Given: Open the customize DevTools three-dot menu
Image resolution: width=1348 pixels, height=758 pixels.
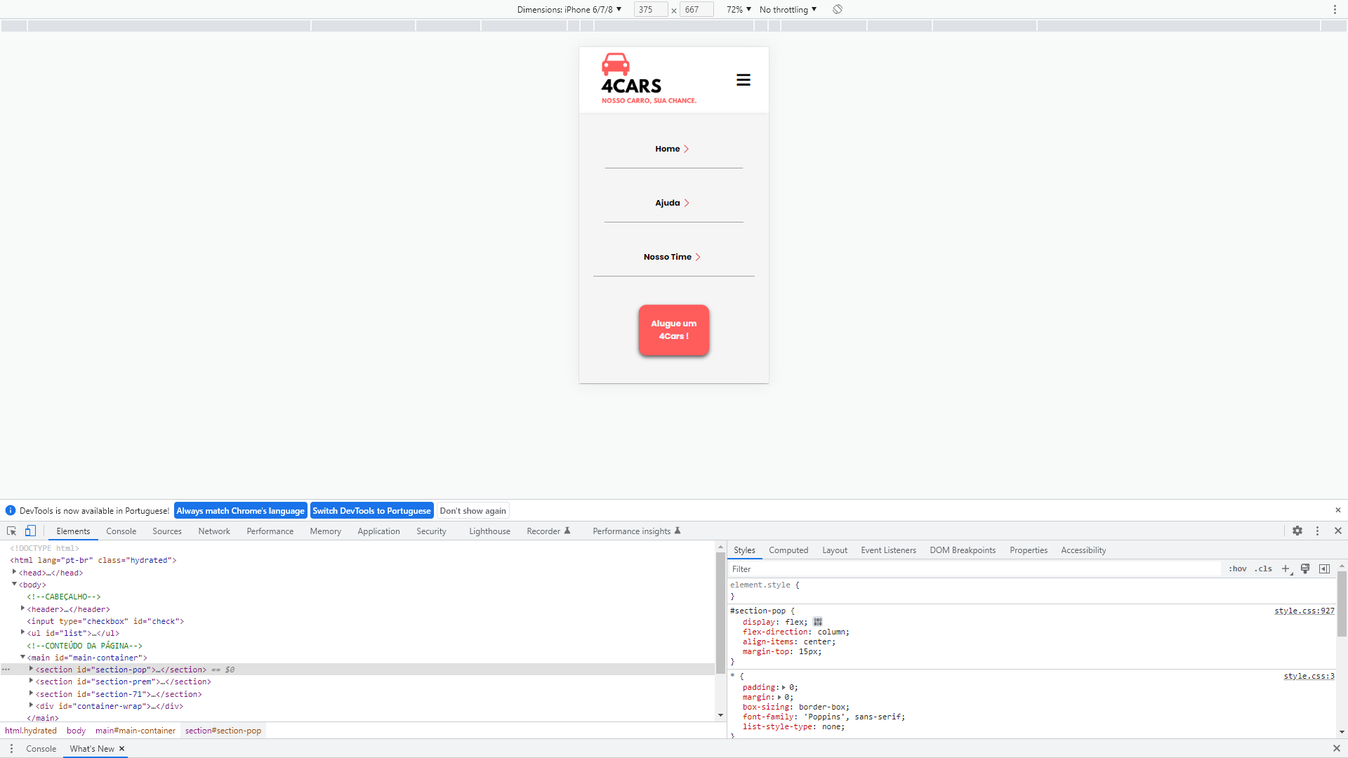Looking at the screenshot, I should tap(1319, 531).
